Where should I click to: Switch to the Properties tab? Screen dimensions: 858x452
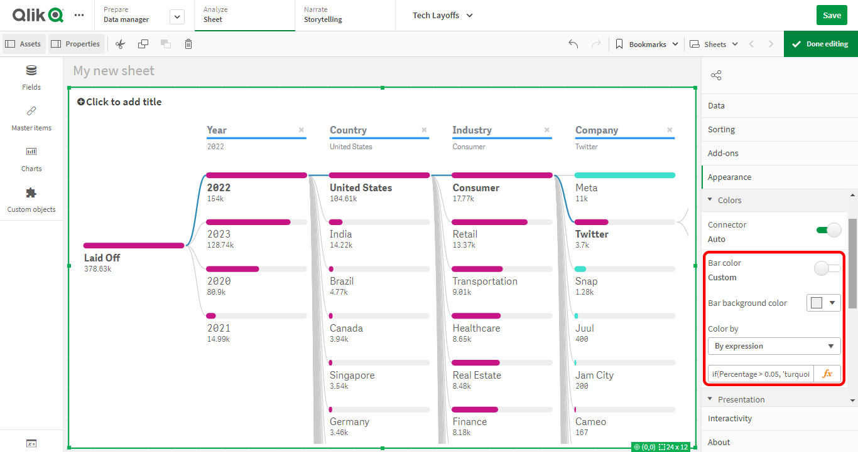[76, 44]
